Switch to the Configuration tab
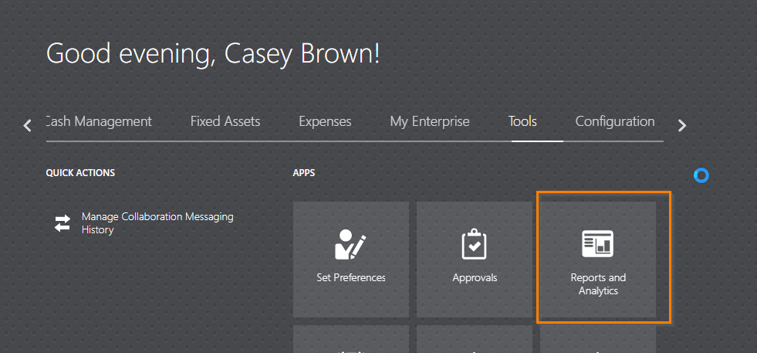757x353 pixels. (614, 121)
